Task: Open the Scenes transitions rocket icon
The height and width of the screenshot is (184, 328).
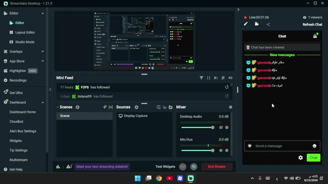Action: (105, 107)
